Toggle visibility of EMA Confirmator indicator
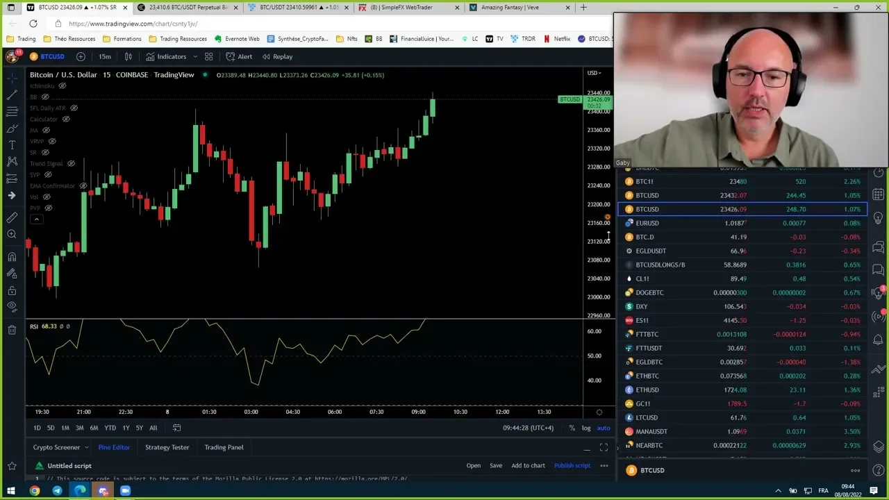 (83, 186)
